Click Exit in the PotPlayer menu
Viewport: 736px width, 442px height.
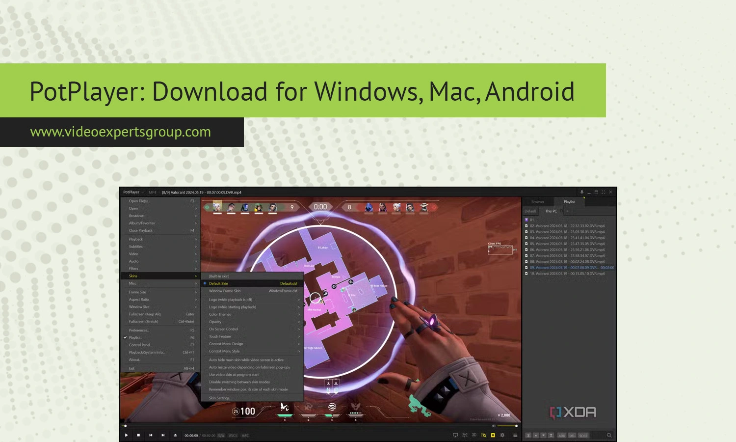pos(161,368)
